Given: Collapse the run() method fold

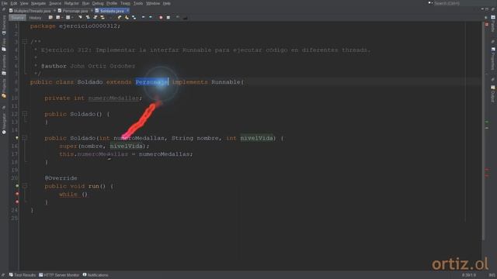Looking at the screenshot, I should (25, 186).
